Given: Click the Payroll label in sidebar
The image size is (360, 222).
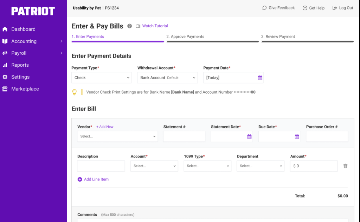Looking at the screenshot, I should 19,53.
